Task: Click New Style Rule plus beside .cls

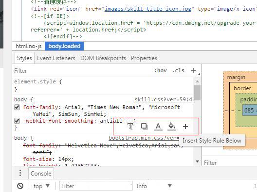Action: 194,70
